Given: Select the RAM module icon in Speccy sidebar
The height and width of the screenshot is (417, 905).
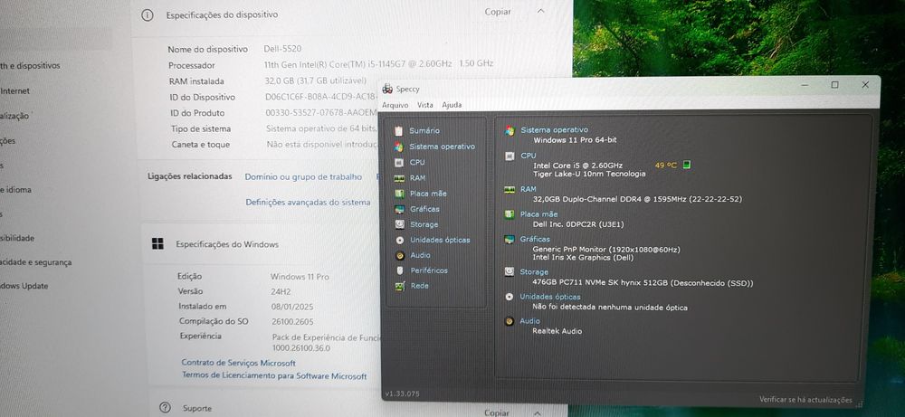Looking at the screenshot, I should click(x=399, y=178).
